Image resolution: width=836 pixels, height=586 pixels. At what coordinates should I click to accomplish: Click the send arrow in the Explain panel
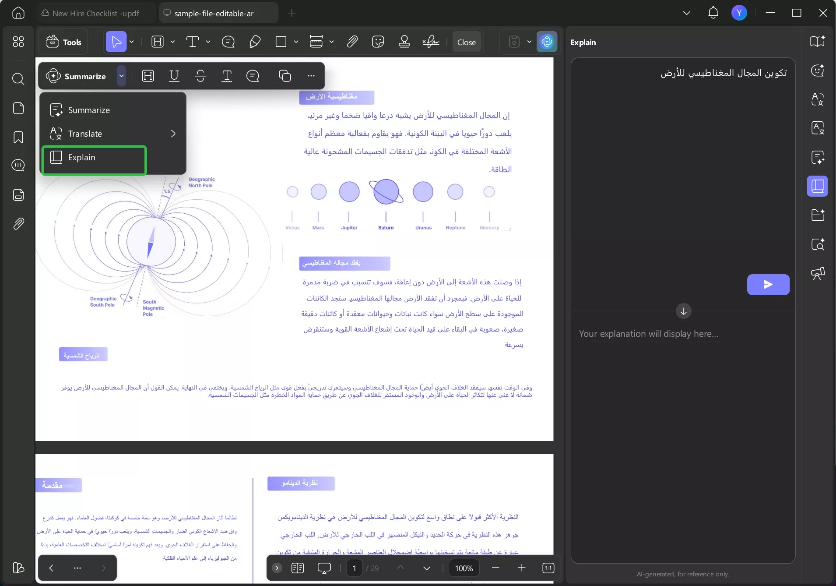coord(767,285)
